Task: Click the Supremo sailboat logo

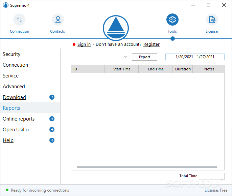Action: click(x=116, y=28)
